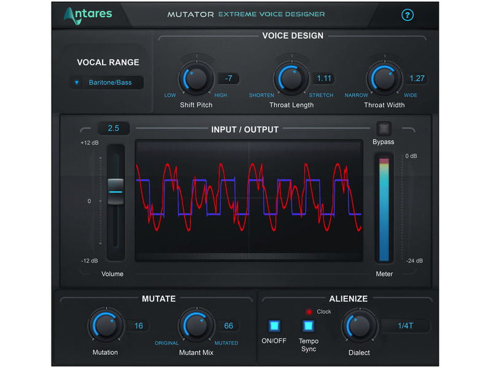This screenshot has height=368, width=491.
Task: Open the help question mark icon
Action: (x=407, y=15)
